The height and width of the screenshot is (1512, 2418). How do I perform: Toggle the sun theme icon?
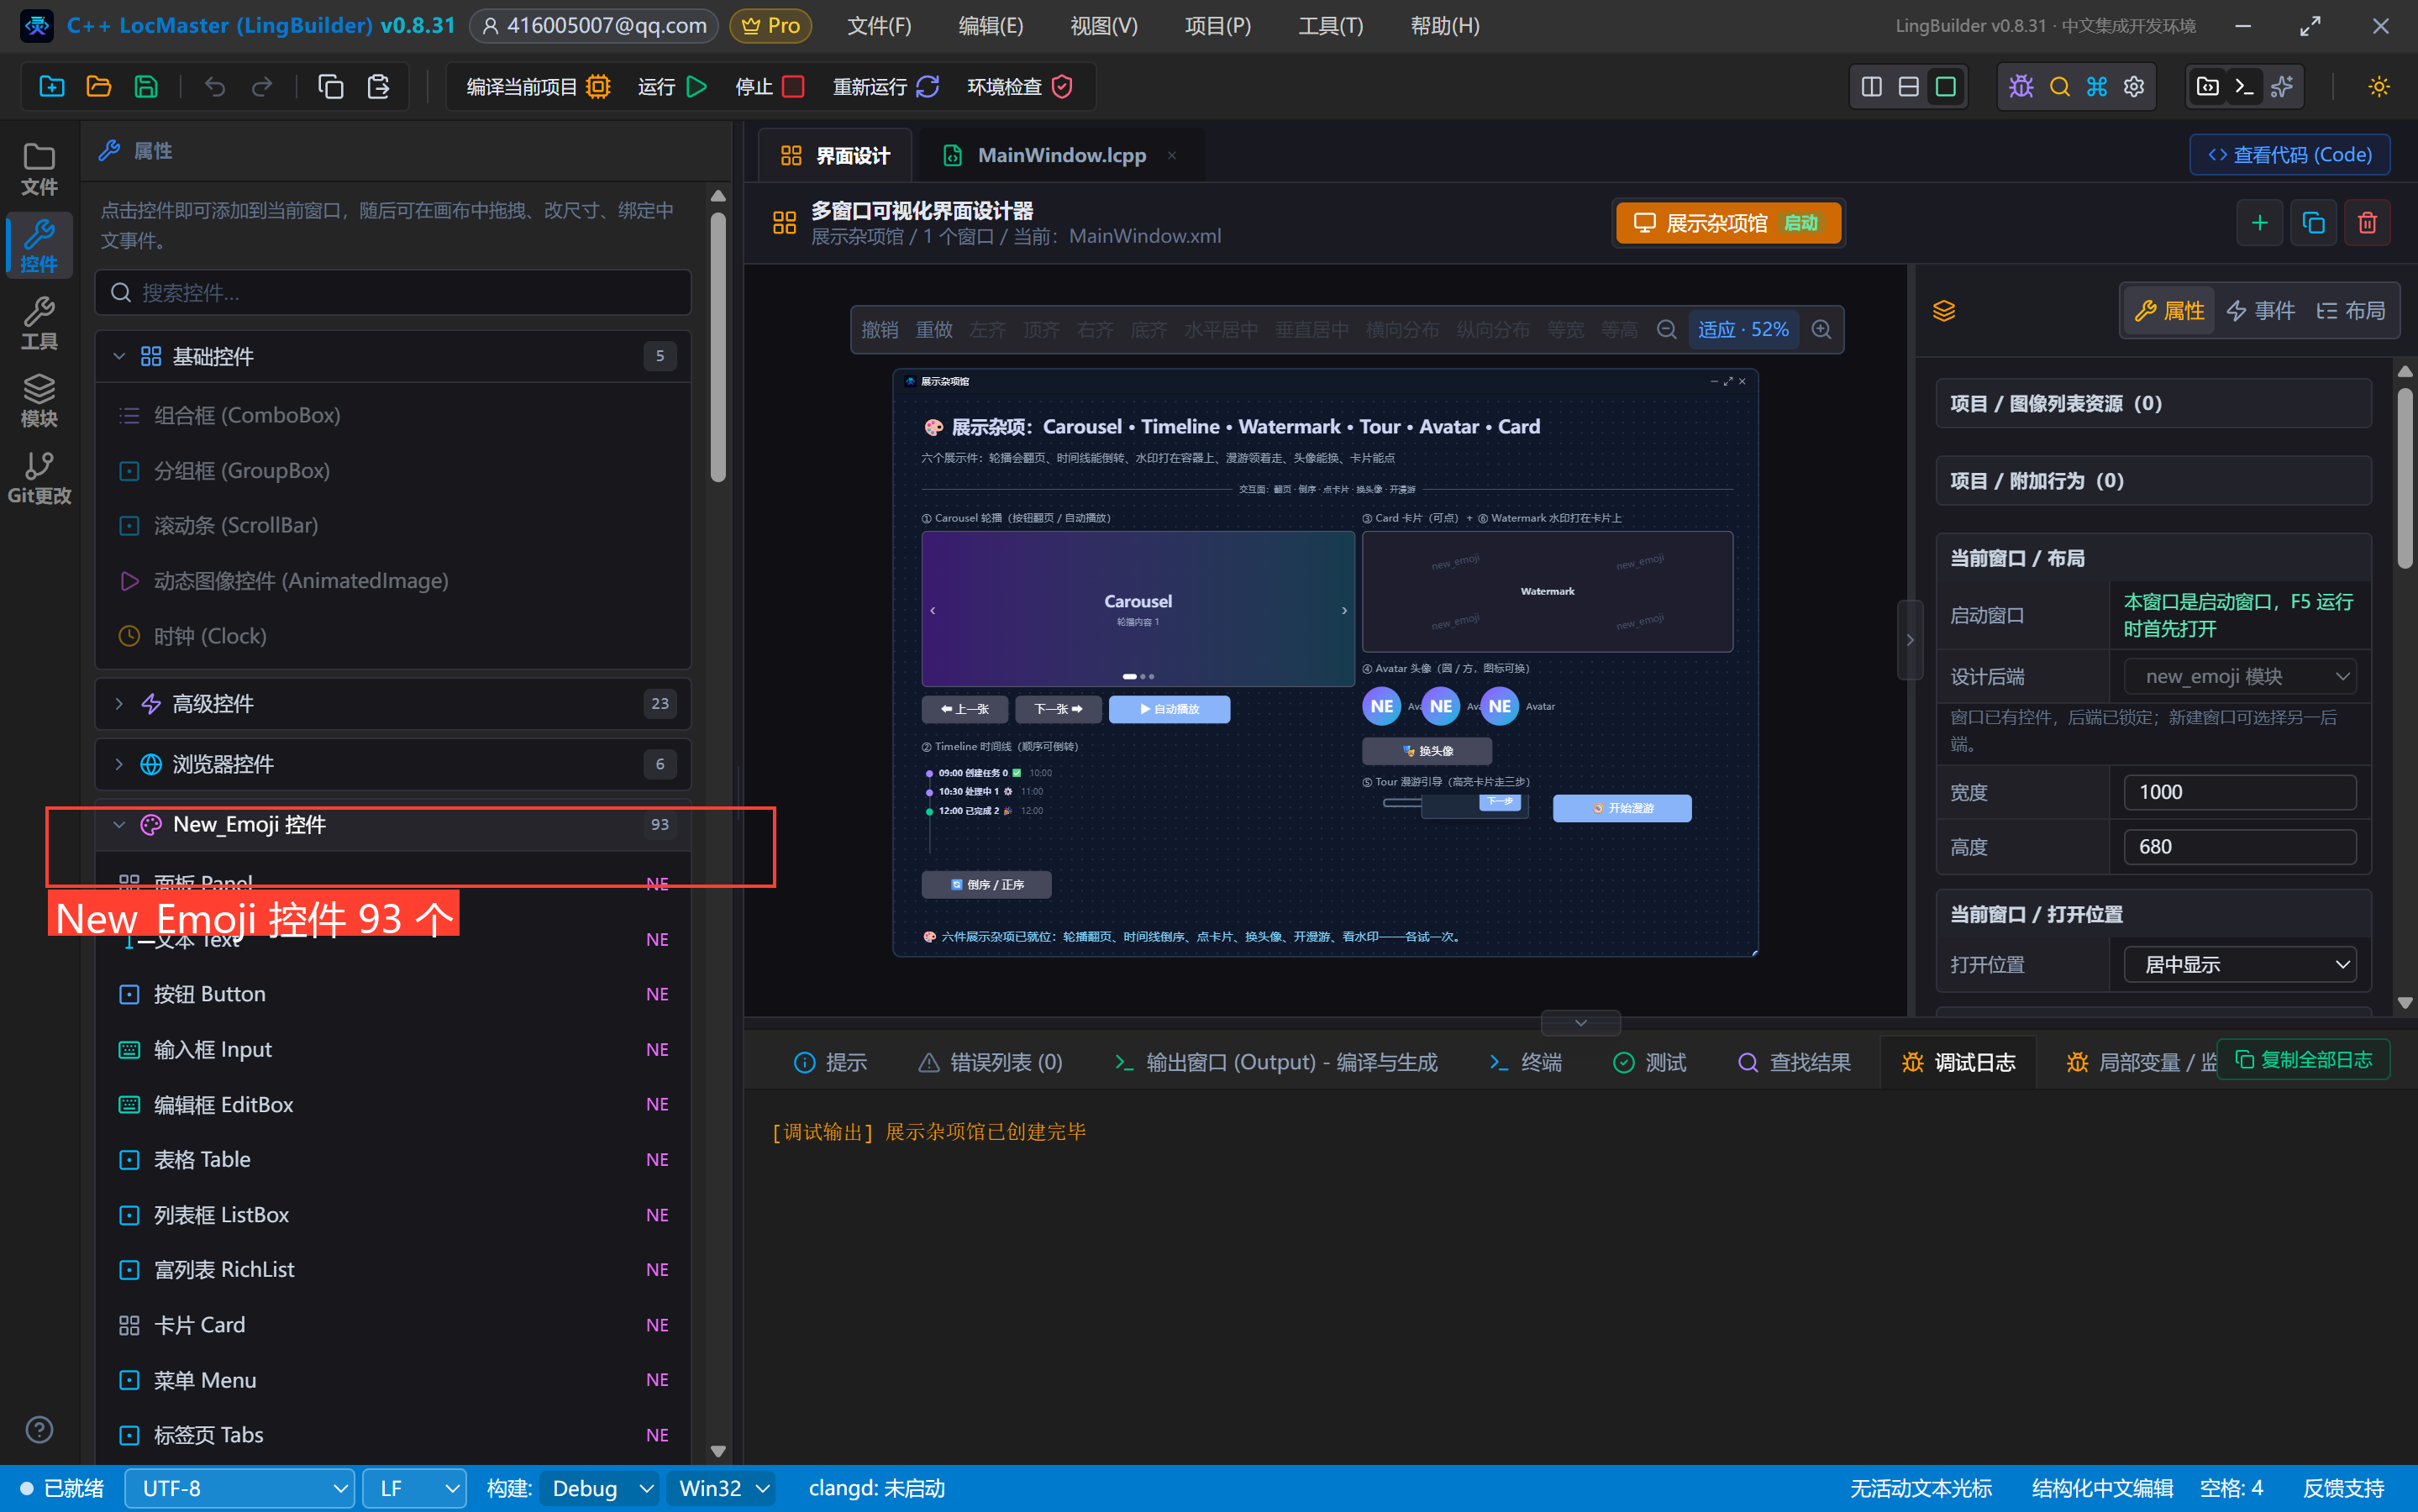2379,87
